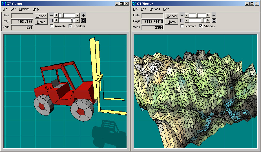Open the Help menu in the terrain viewer
The width and height of the screenshot is (261, 152).
(x=166, y=9)
